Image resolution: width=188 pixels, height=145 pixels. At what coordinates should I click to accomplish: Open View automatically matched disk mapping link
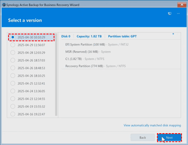(x=152, y=125)
